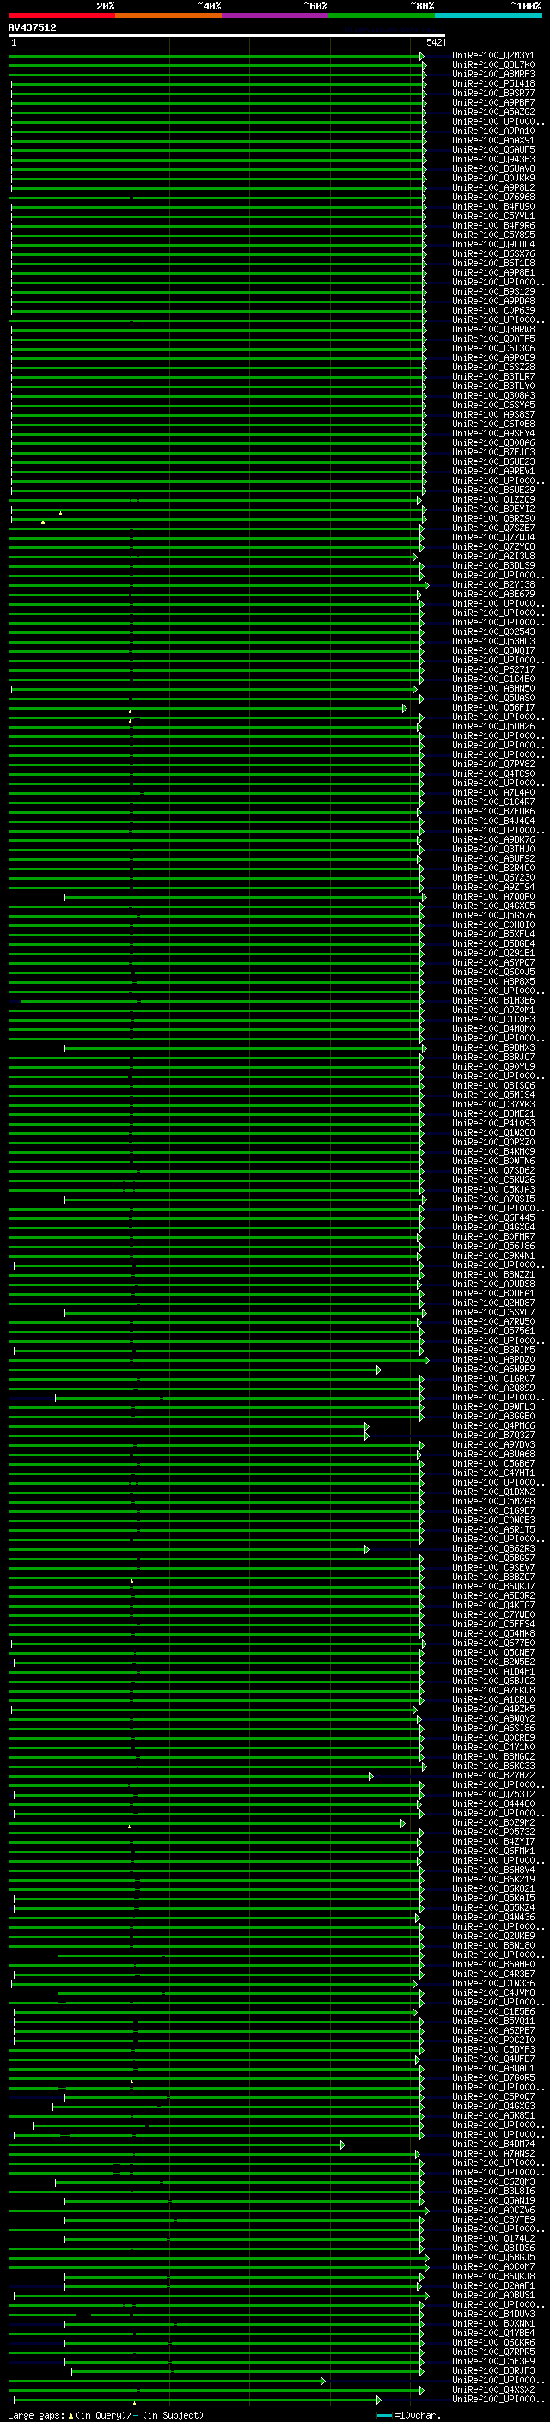The width and height of the screenshot is (550, 2422).
Task: Click the query end position 542
Action: [434, 42]
